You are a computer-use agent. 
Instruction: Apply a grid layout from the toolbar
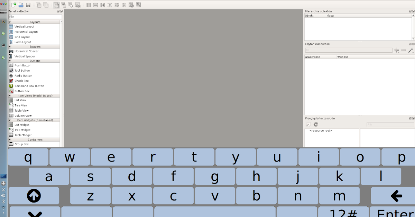point(117,5)
